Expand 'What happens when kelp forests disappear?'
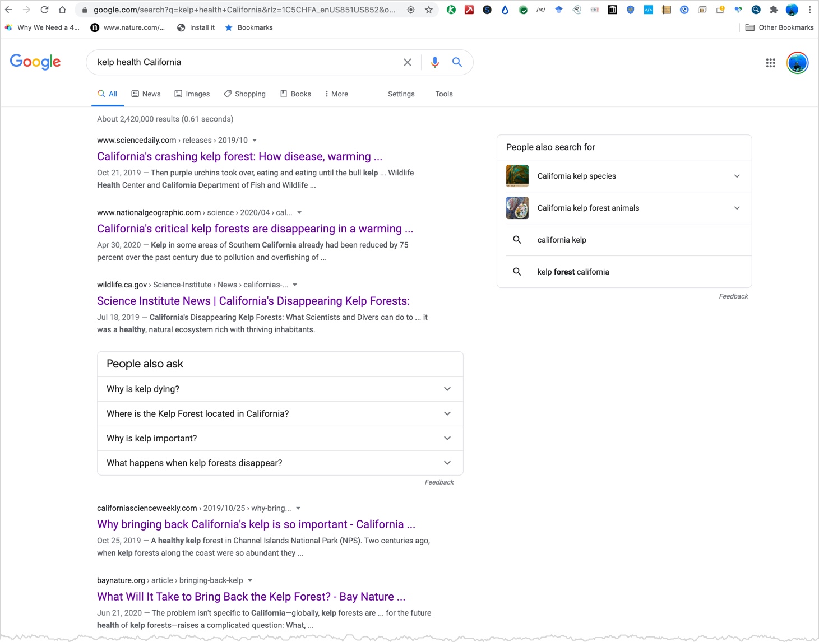Viewport: 819px width, 642px height. 280,463
